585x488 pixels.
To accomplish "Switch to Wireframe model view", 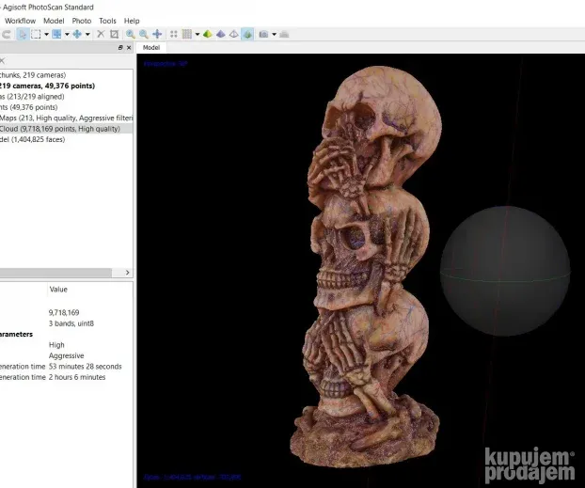I will click(234, 35).
